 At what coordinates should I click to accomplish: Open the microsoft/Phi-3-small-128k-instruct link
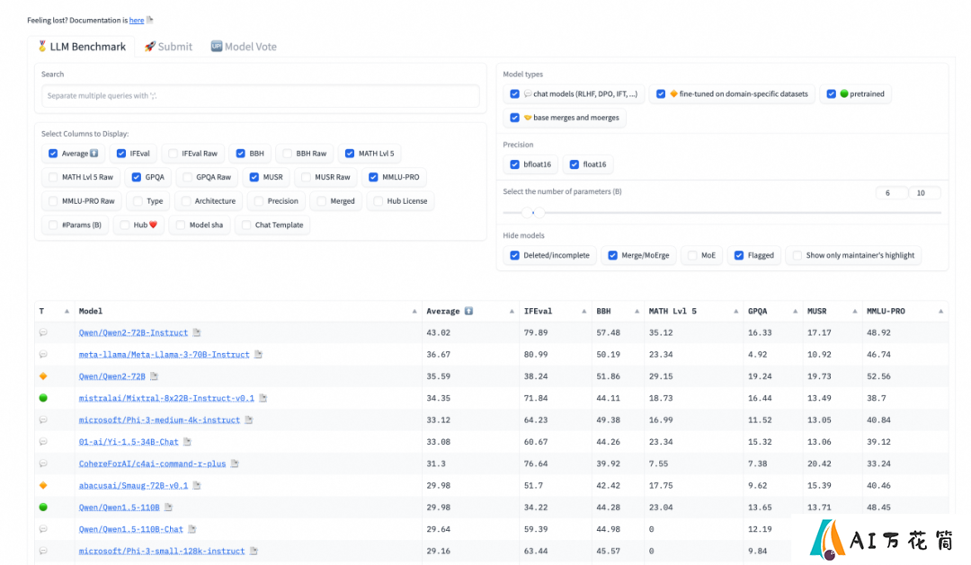click(x=162, y=551)
